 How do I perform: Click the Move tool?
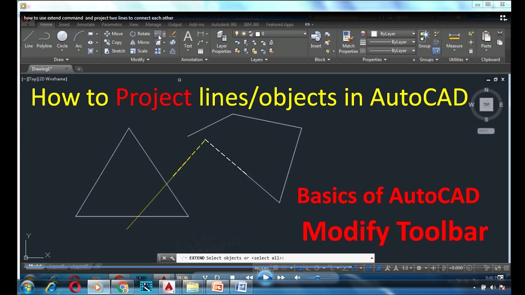(x=113, y=34)
